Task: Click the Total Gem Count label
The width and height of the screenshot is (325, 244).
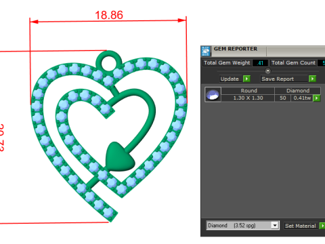Action: pos(293,63)
